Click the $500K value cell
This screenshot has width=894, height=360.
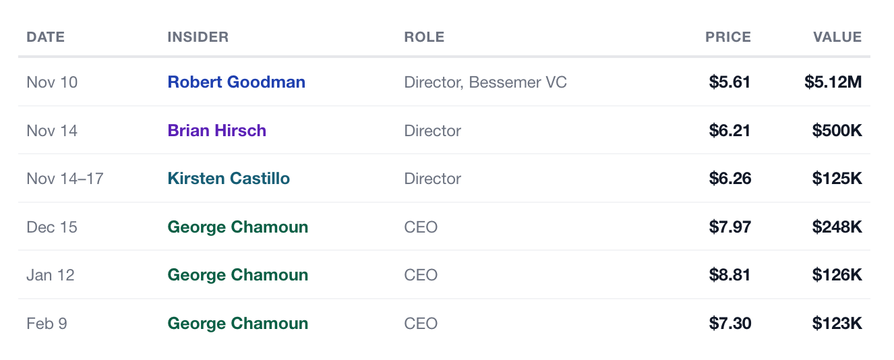tap(837, 131)
